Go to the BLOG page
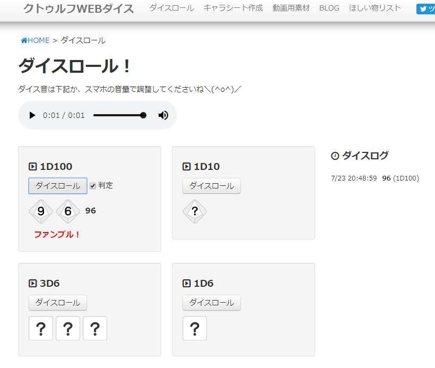The width and height of the screenshot is (435, 368). coord(329,8)
